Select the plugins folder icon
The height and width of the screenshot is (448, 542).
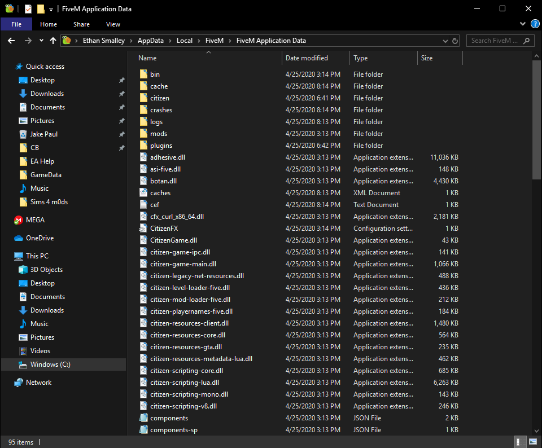(143, 146)
